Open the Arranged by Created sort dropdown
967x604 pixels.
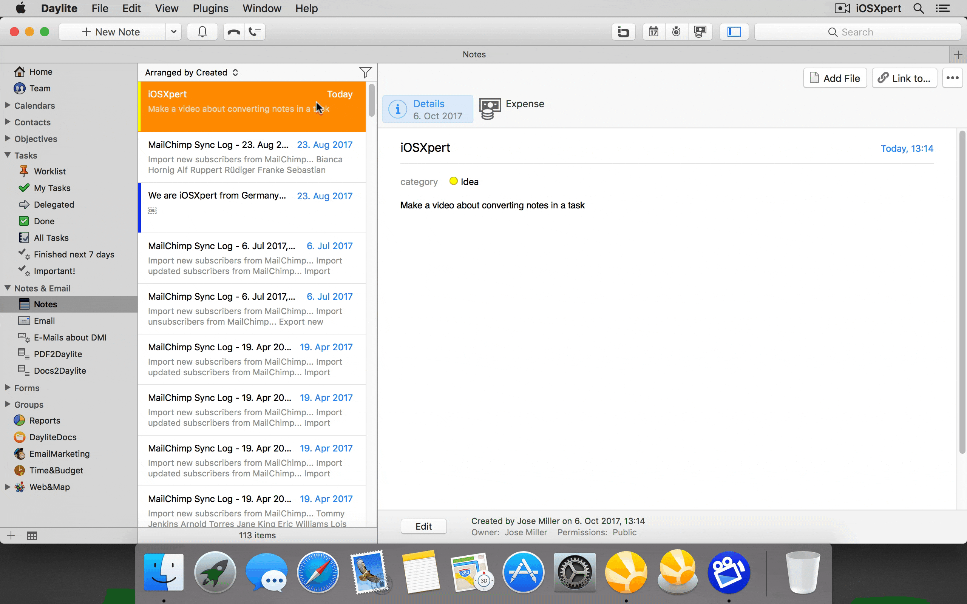192,72
